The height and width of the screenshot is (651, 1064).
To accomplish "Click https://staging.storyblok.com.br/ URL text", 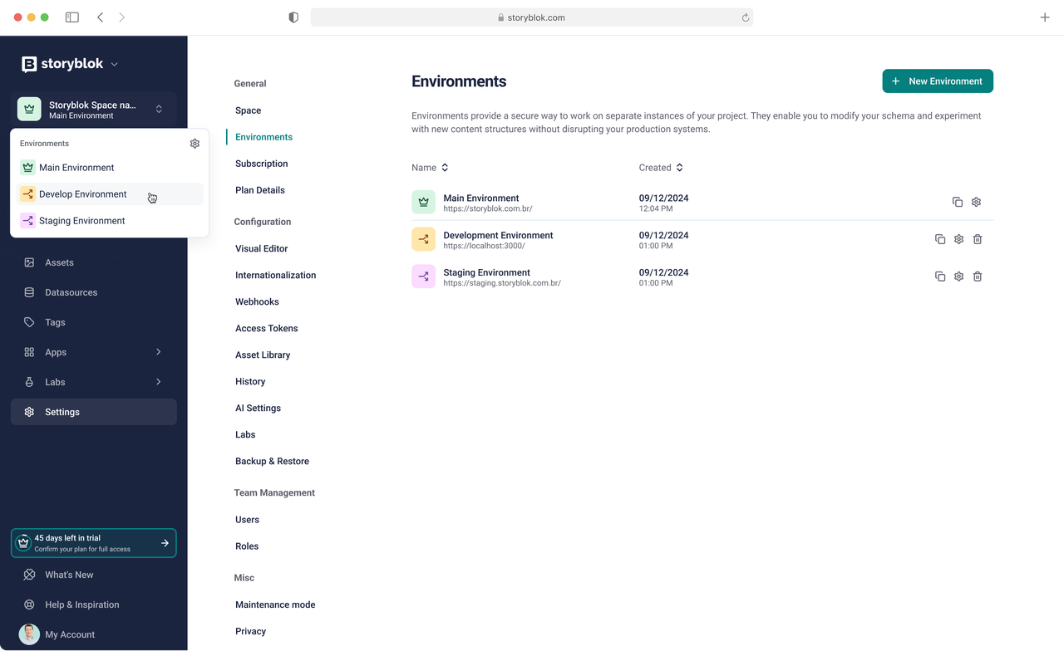I will 502,283.
